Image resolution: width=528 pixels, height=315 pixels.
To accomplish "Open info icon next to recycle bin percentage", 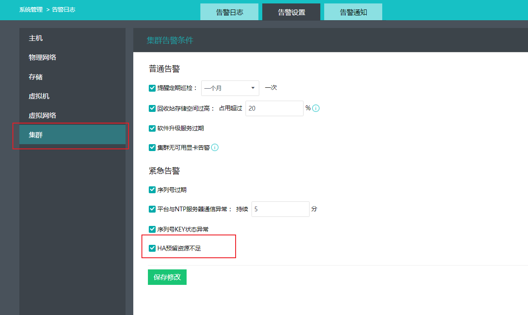I will click(316, 108).
